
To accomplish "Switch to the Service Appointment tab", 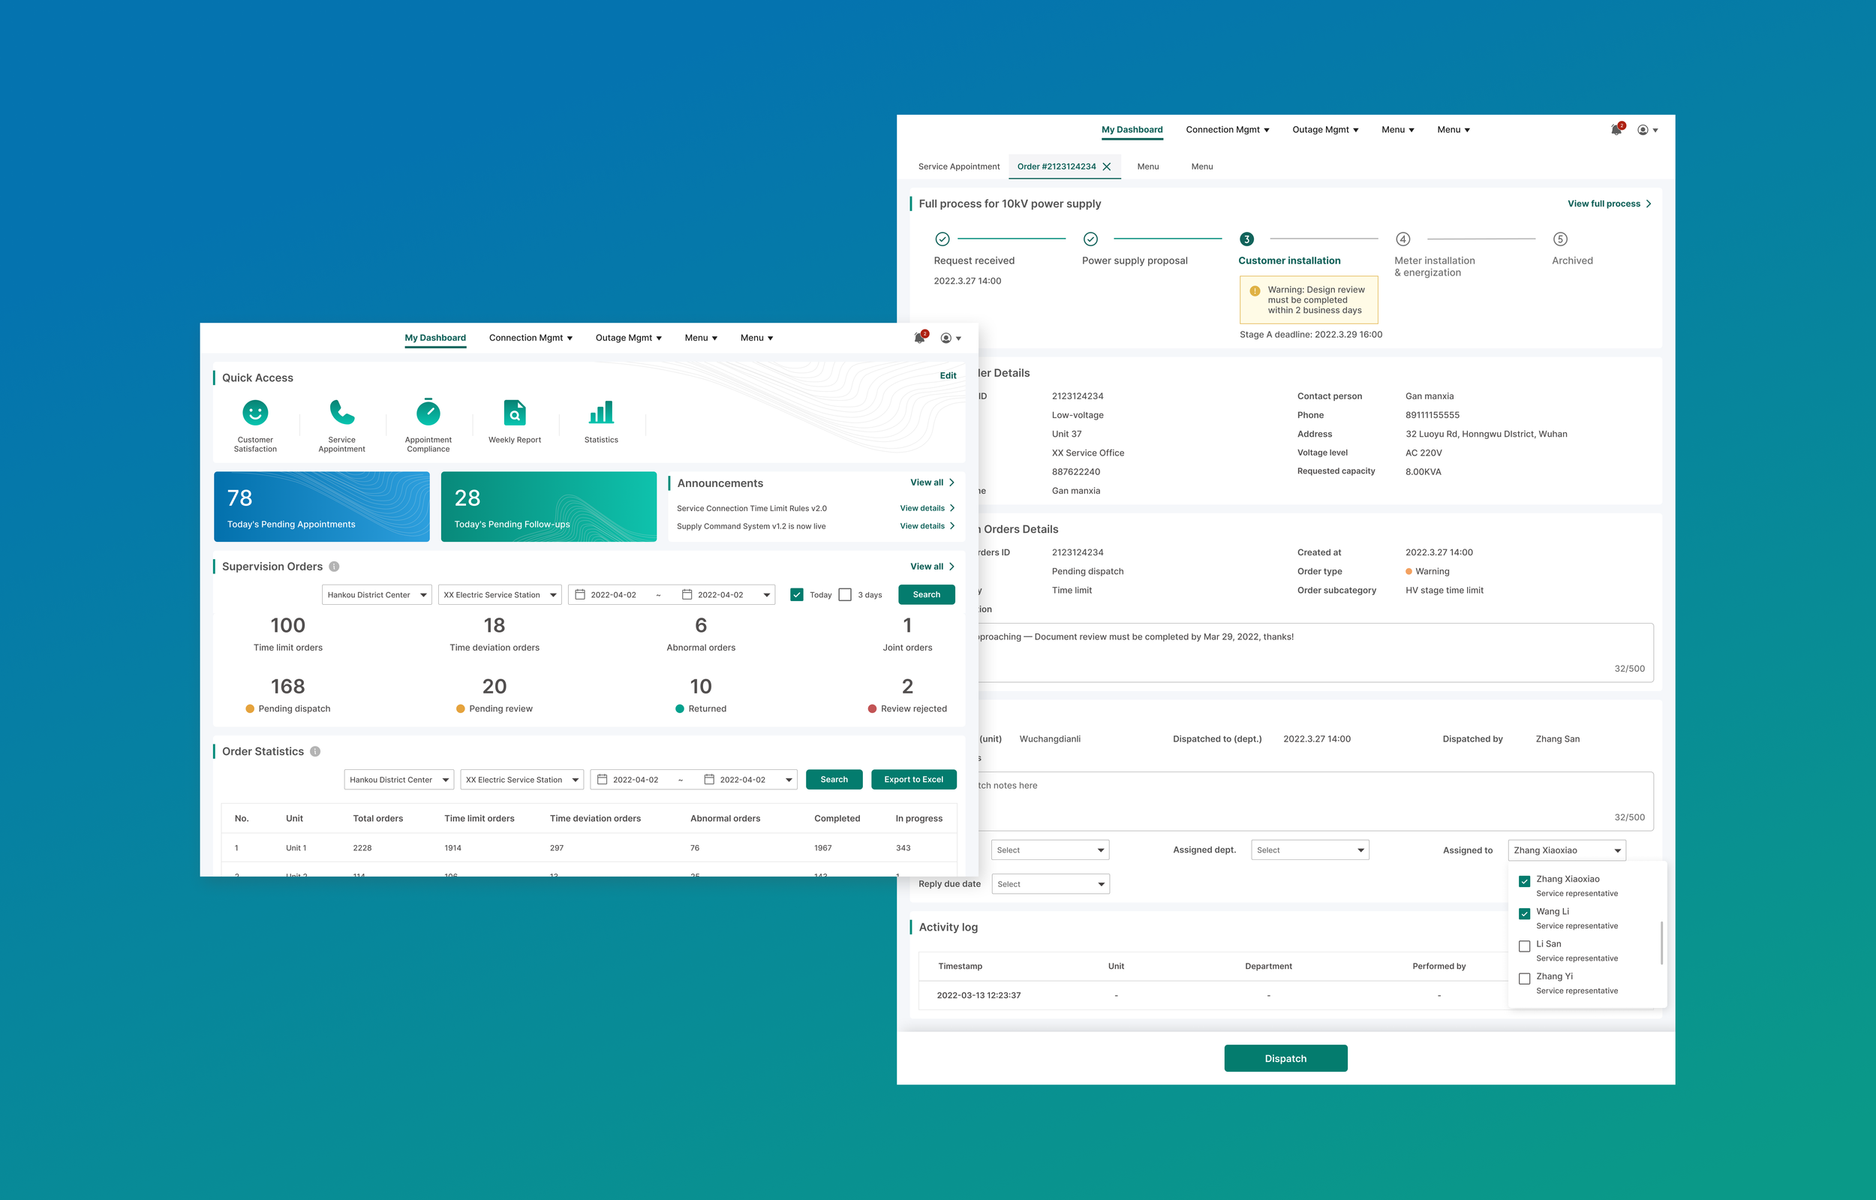I will coord(958,167).
